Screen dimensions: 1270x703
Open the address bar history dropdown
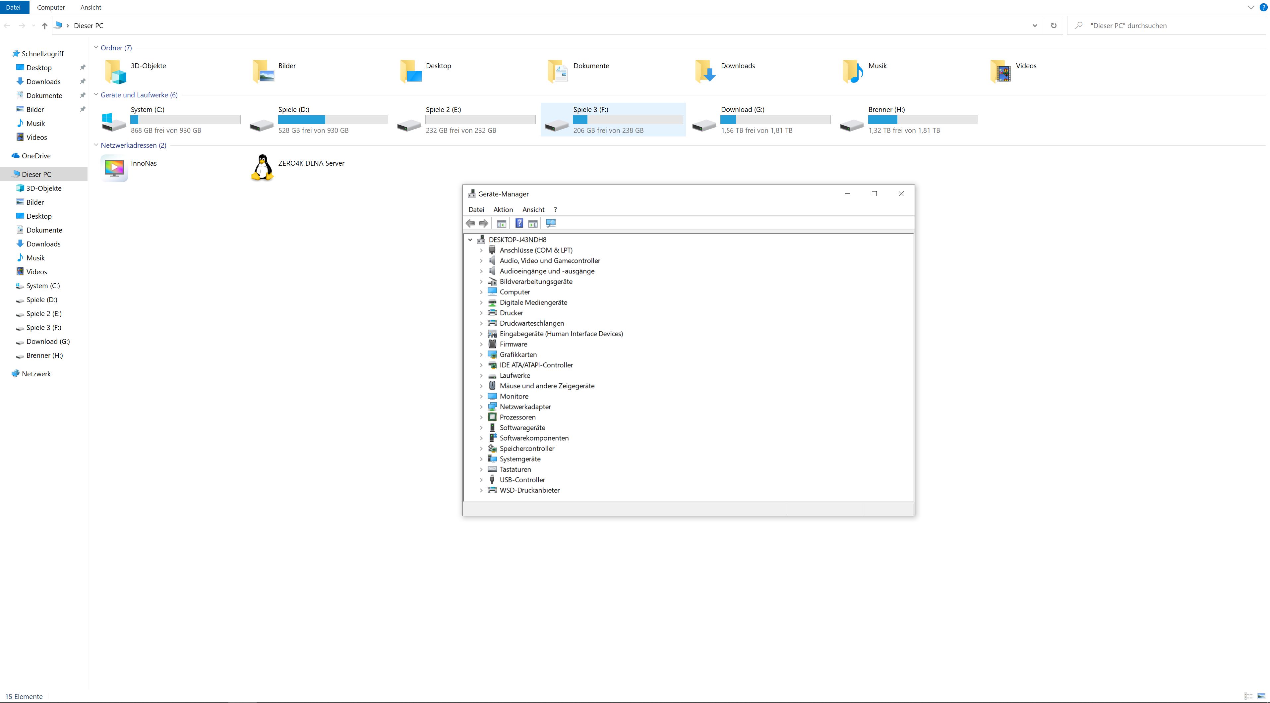click(1034, 26)
